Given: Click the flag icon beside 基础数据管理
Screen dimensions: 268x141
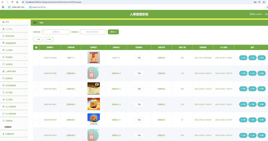Looking at the screenshot, I should coord(3,43).
